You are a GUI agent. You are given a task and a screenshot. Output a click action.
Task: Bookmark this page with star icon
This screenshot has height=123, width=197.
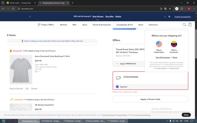pyautogui.click(x=170, y=9)
